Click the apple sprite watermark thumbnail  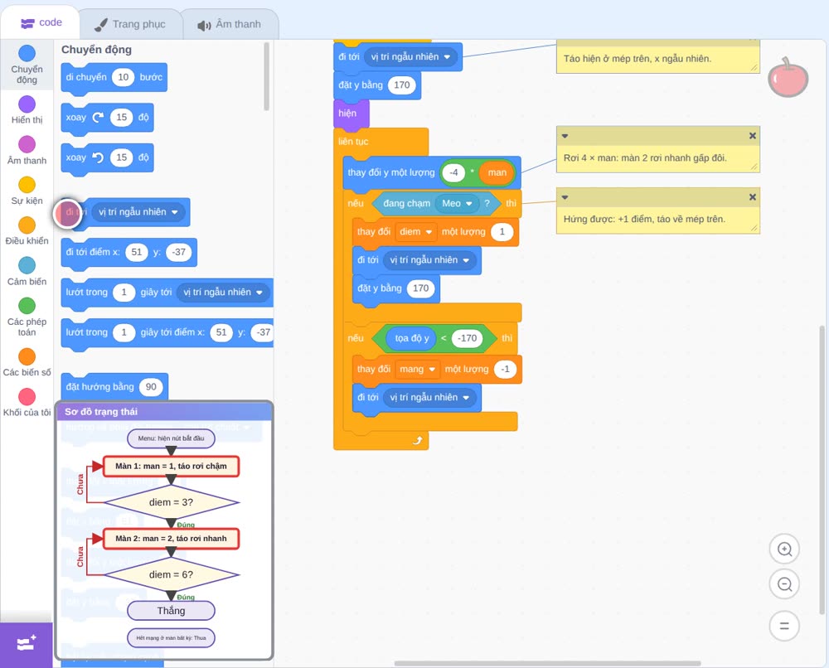click(788, 78)
